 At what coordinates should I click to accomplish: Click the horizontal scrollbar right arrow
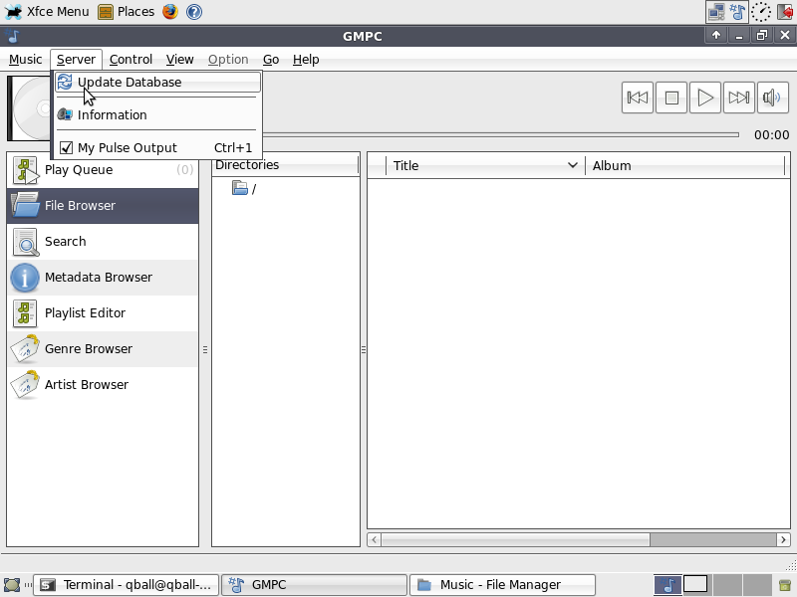coord(783,539)
